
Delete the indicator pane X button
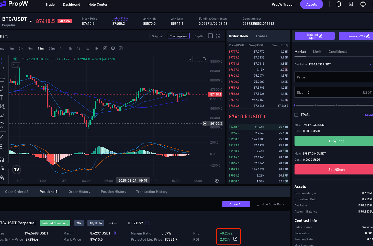tap(197, 59)
